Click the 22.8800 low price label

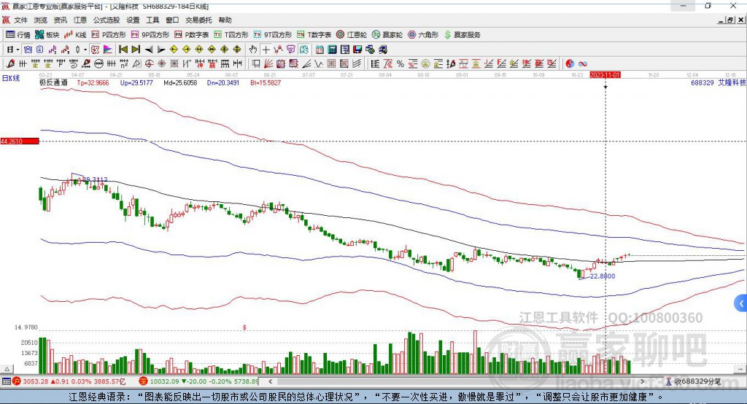point(603,276)
